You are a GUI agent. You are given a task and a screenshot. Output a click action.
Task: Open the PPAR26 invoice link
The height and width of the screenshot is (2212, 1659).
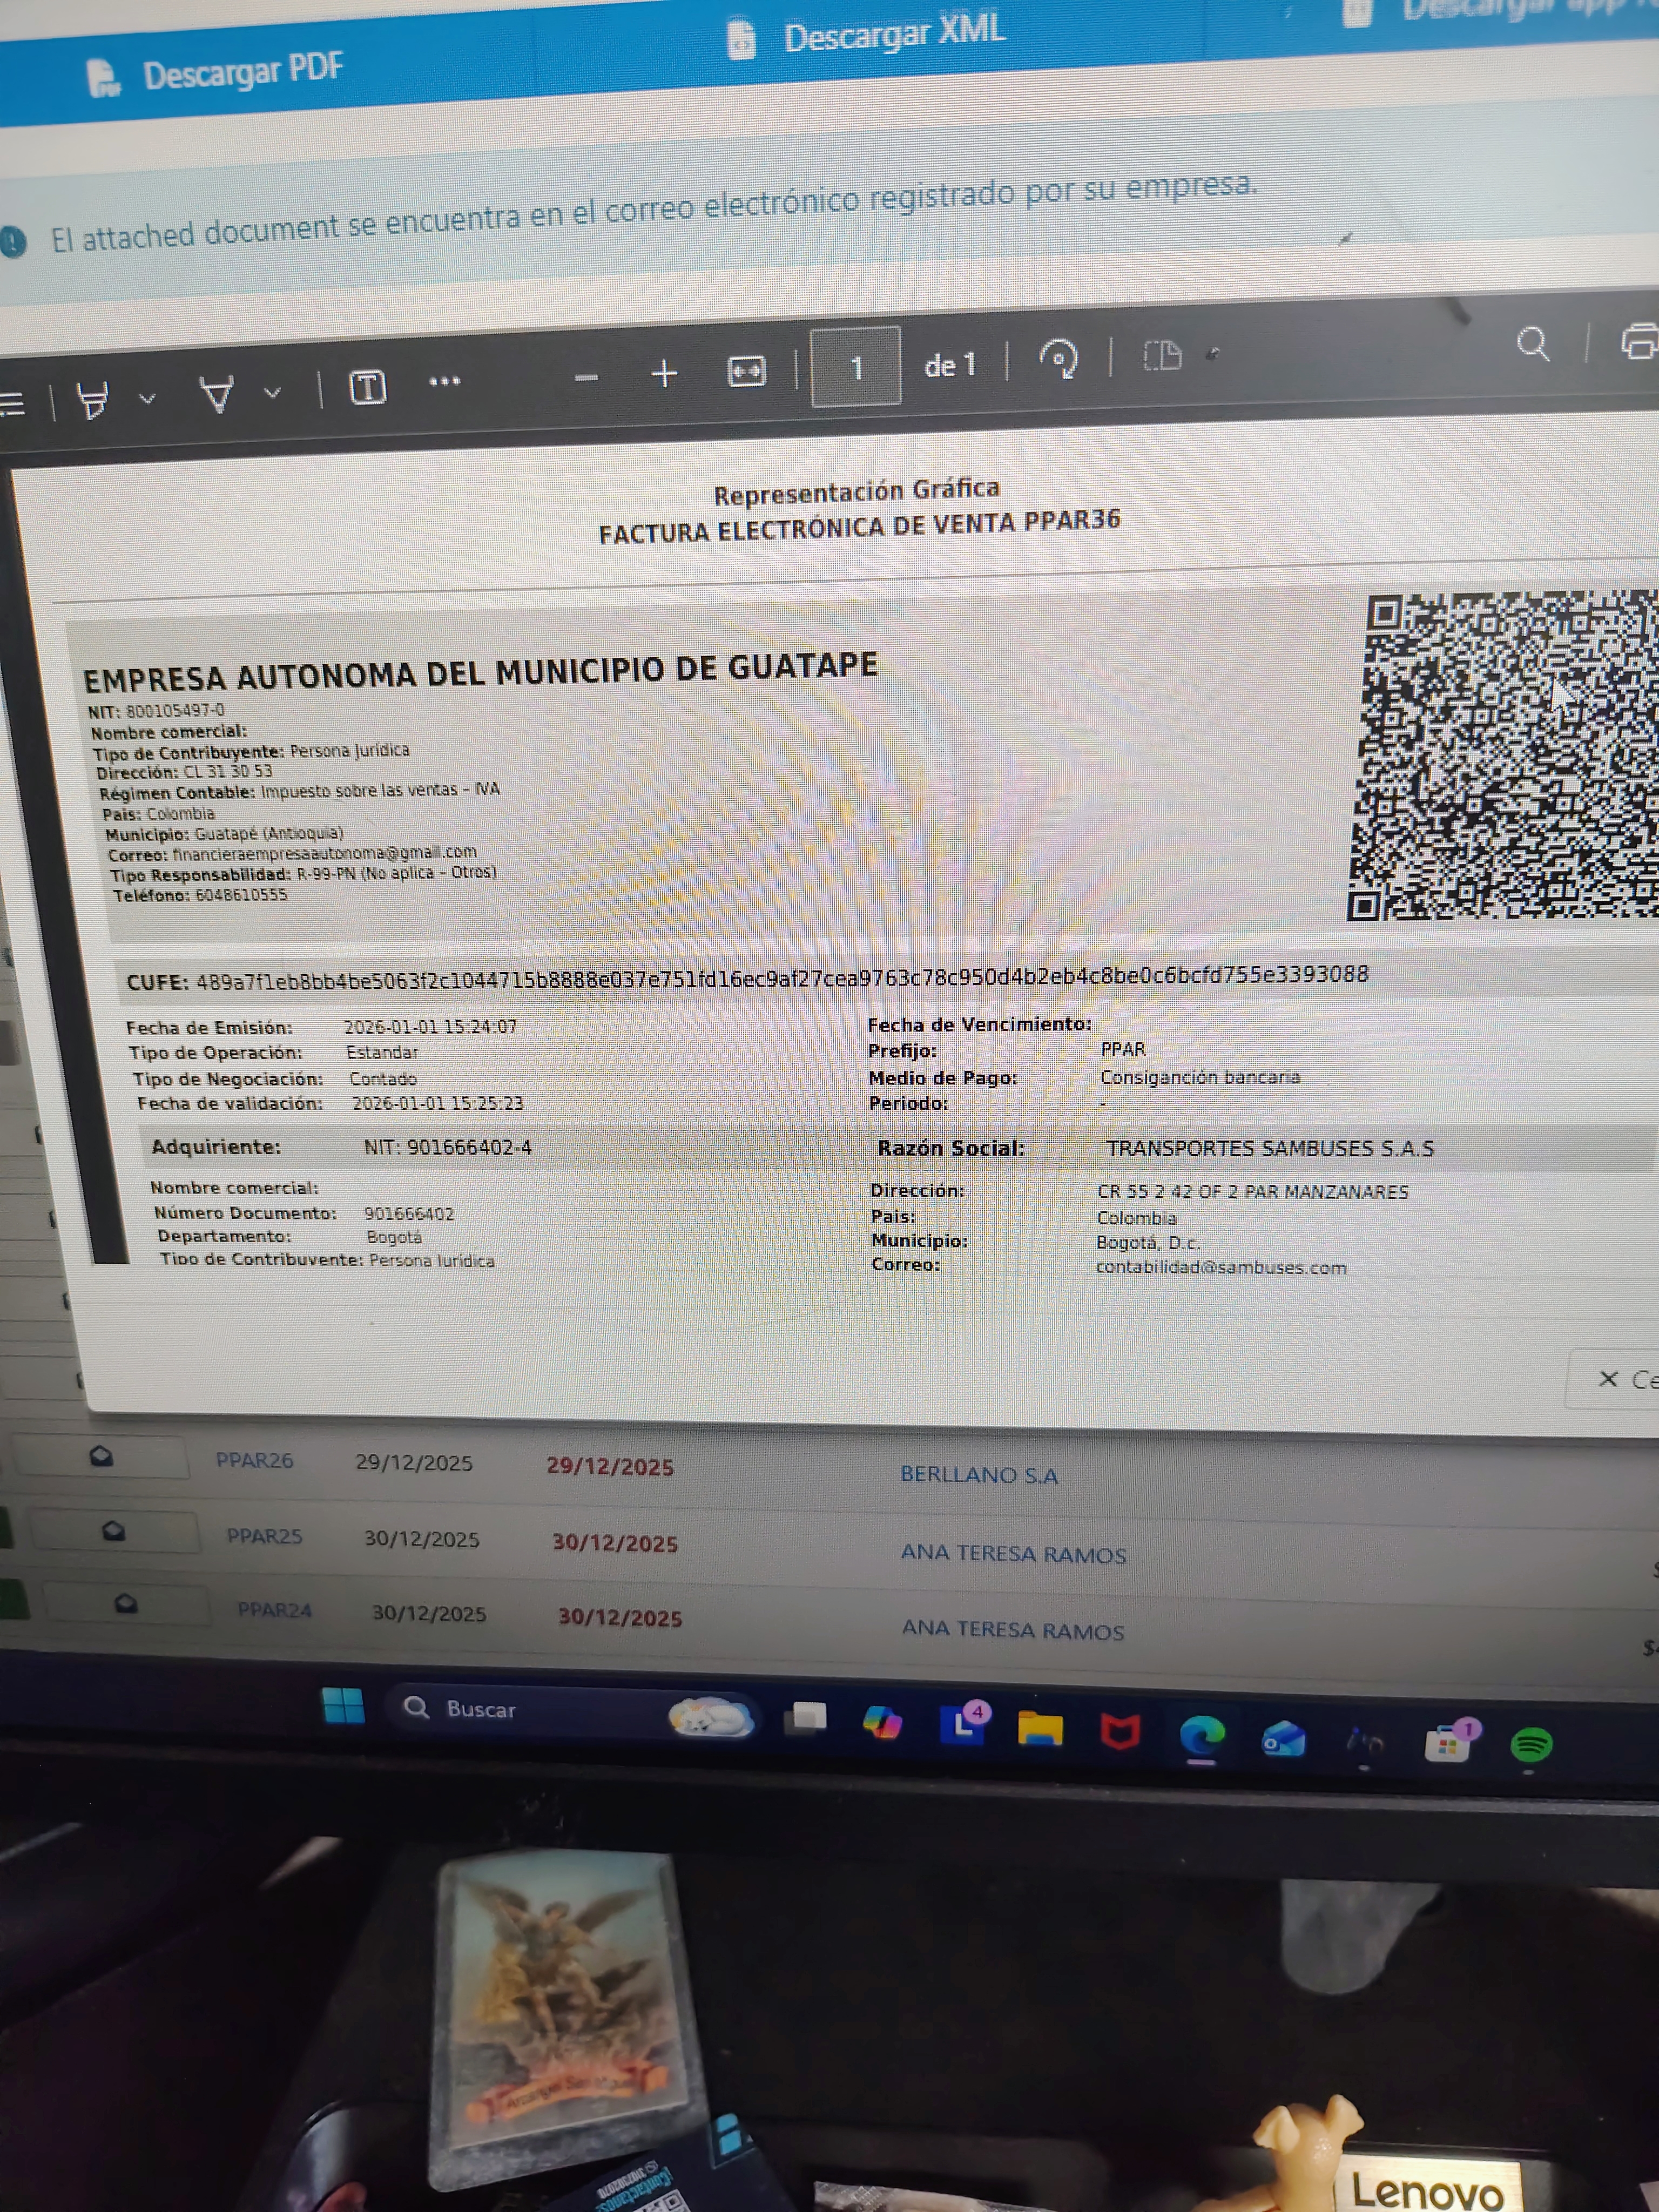click(254, 1460)
